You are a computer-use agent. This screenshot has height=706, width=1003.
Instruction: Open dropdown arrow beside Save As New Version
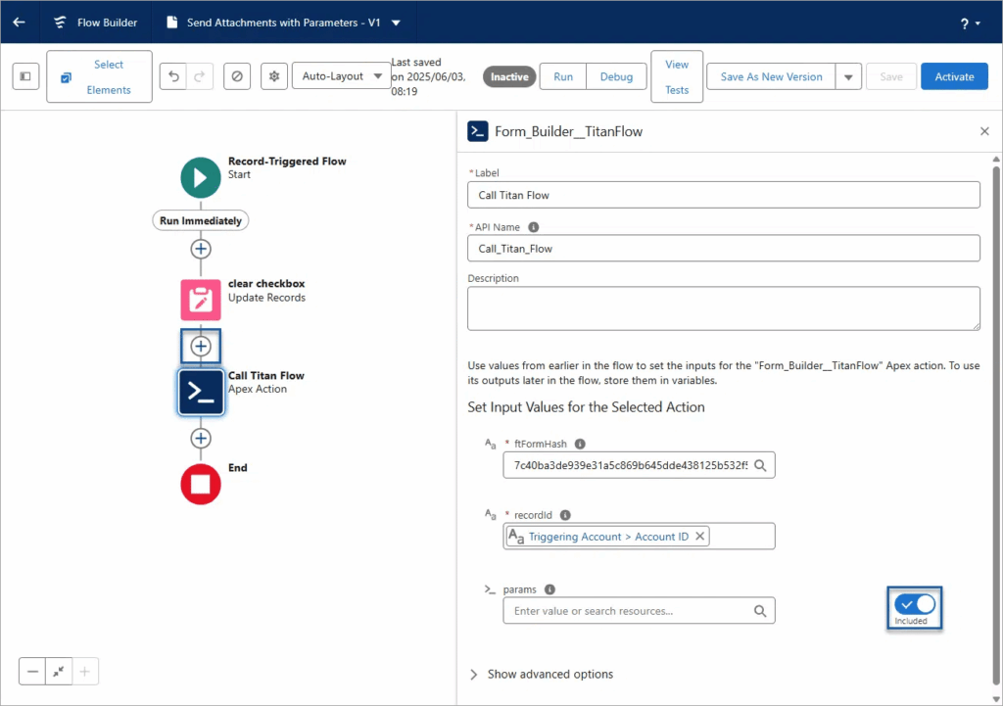point(848,76)
